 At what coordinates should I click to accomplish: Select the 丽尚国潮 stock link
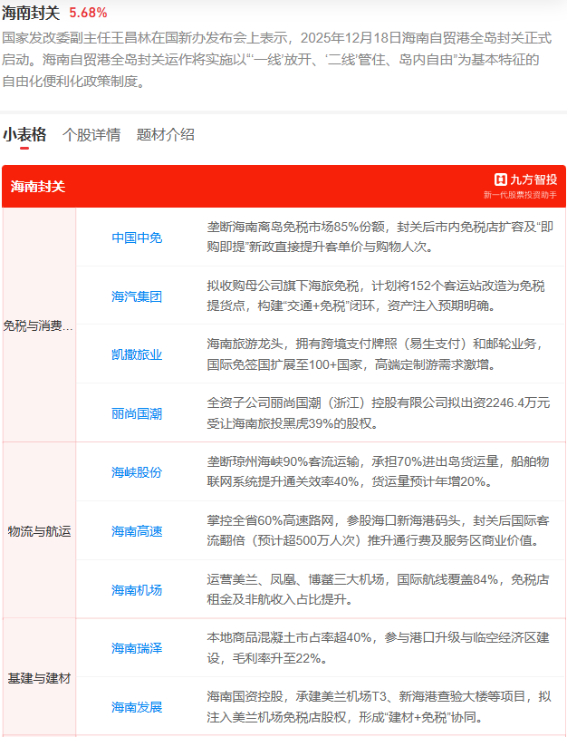tap(137, 413)
